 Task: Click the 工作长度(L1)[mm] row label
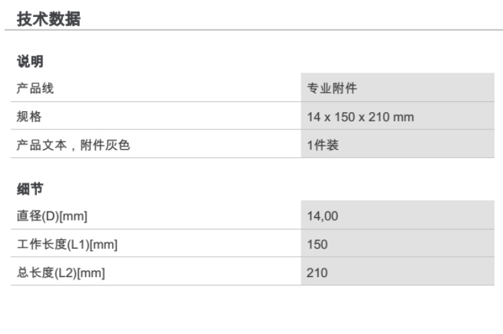pyautogui.click(x=67, y=245)
